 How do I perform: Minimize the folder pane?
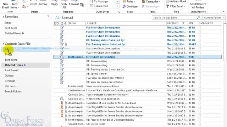48,16
